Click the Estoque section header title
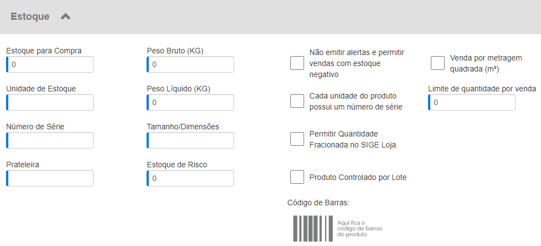The width and height of the screenshot is (541, 246). coord(30,17)
